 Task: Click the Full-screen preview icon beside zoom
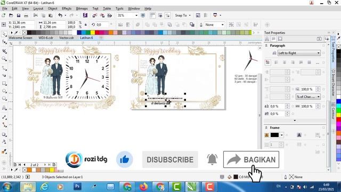point(143,15)
